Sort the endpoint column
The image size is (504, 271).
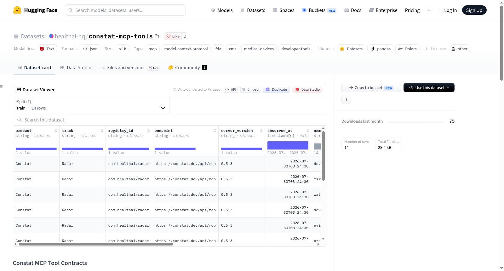215,131
